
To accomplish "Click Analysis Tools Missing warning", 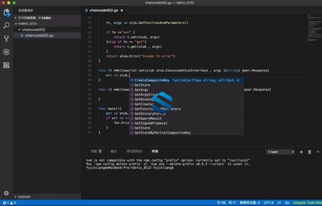I will click(308, 203).
